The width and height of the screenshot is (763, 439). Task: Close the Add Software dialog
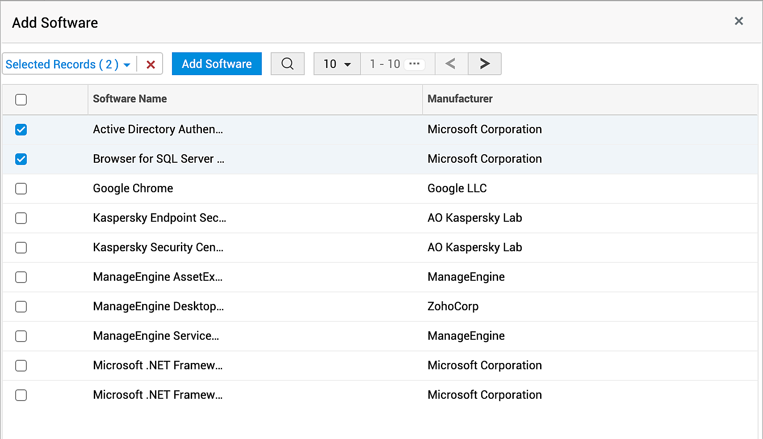[x=738, y=21]
